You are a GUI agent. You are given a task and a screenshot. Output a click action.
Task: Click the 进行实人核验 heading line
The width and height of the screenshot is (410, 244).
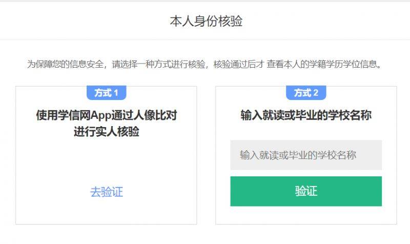[x=107, y=132]
